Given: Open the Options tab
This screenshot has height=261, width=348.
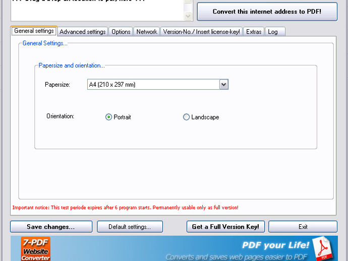Looking at the screenshot, I should coord(121,32).
